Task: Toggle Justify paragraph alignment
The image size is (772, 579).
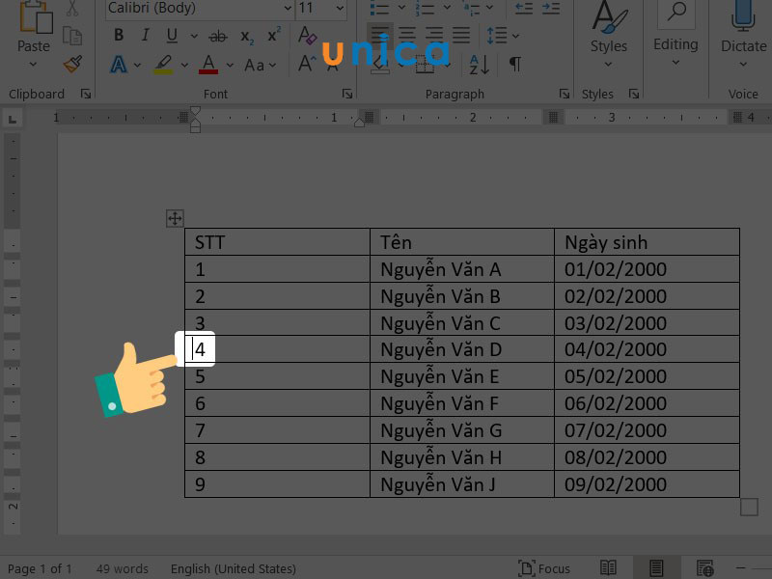Action: coord(461,35)
